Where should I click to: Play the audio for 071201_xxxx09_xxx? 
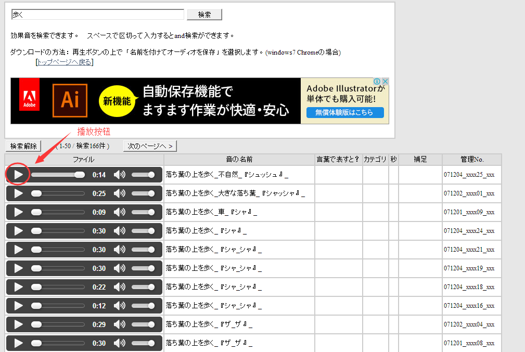point(18,212)
